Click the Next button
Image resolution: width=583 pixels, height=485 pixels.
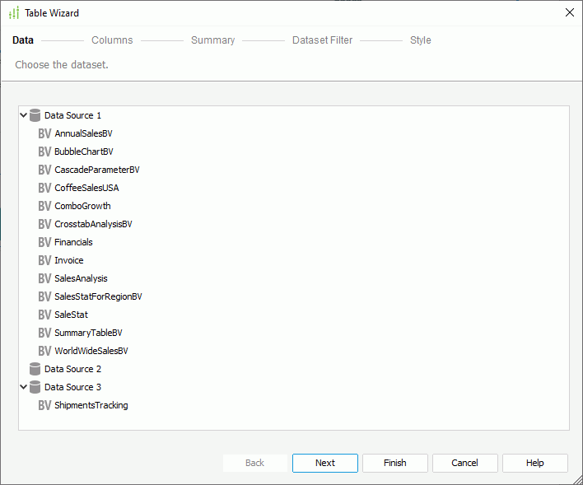[x=325, y=463]
